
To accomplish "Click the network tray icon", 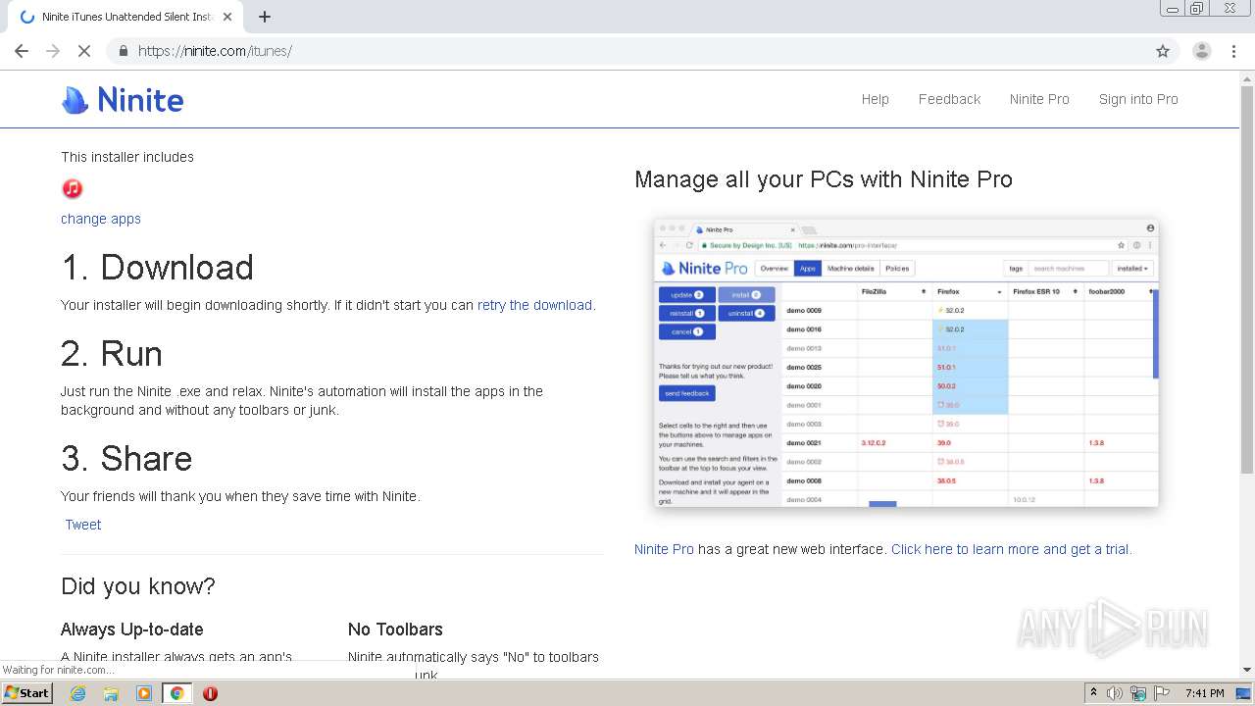I will tap(1138, 693).
